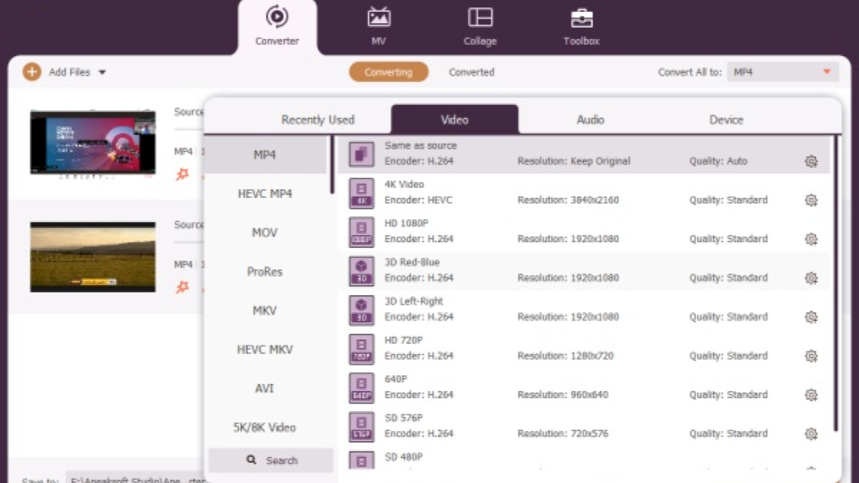The height and width of the screenshot is (483, 859).
Task: Select MKV format
Action: [x=265, y=311]
